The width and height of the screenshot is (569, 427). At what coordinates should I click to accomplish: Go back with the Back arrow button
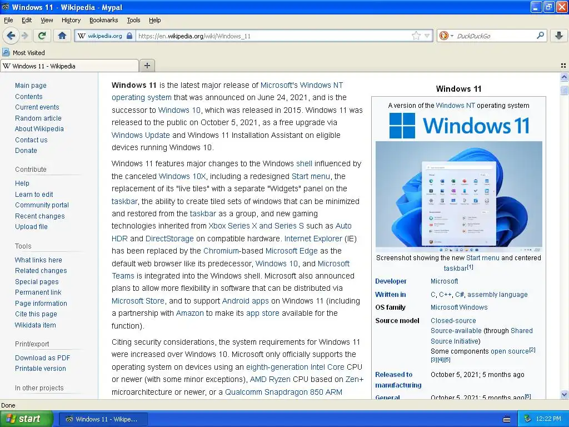click(11, 36)
